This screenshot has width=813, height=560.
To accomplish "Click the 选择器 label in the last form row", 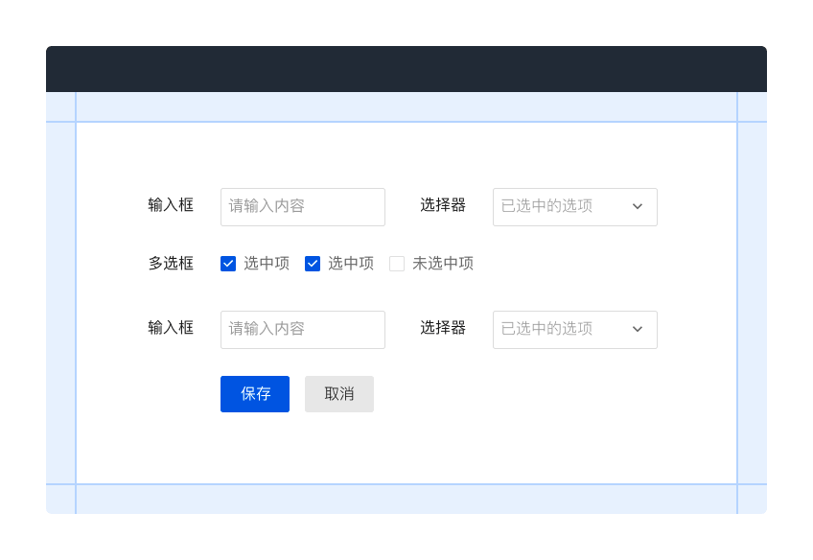I will click(x=443, y=328).
